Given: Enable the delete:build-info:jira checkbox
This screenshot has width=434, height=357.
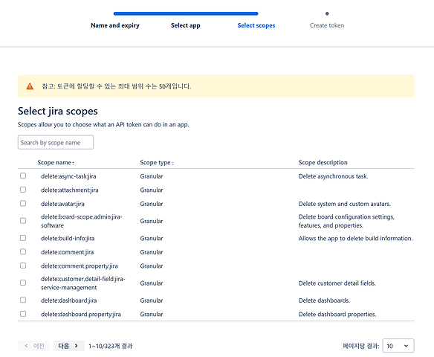Looking at the screenshot, I should [23, 238].
